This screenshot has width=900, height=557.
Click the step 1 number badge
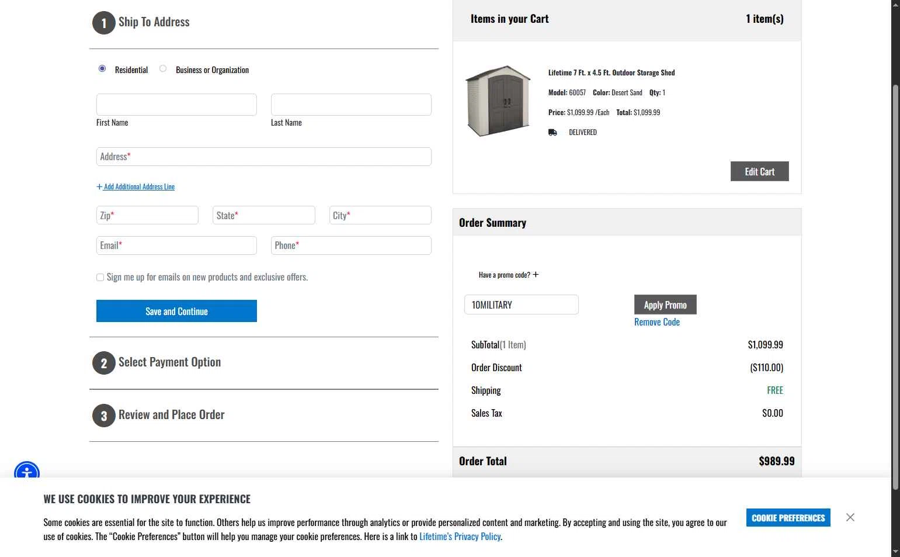pos(104,23)
